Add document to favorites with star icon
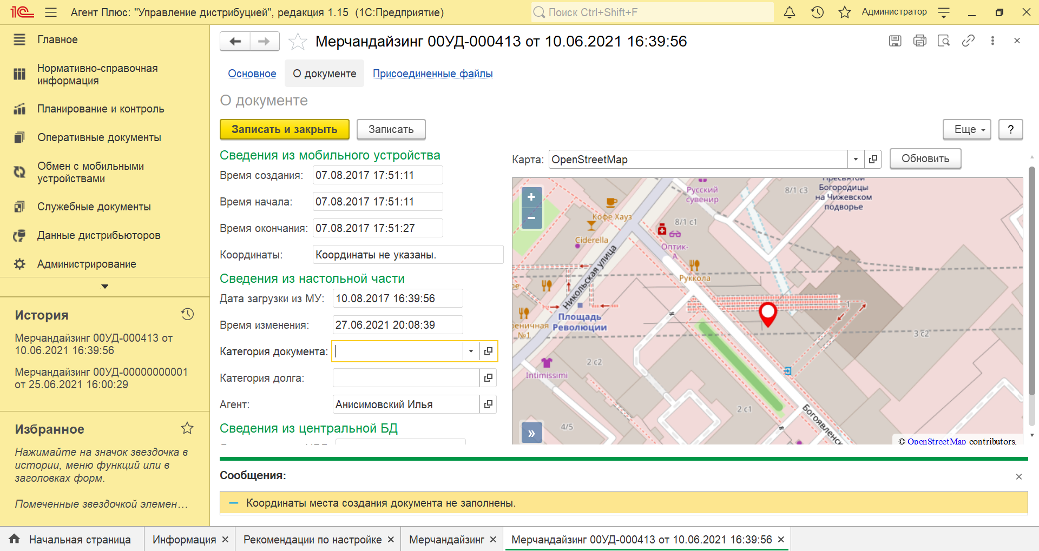This screenshot has height=551, width=1039. tap(298, 41)
